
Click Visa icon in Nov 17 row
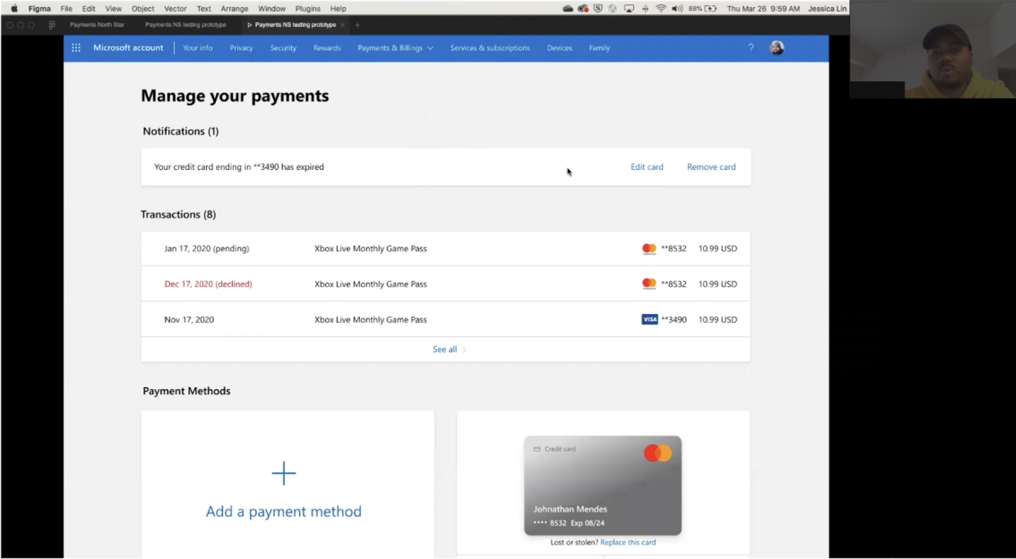649,319
